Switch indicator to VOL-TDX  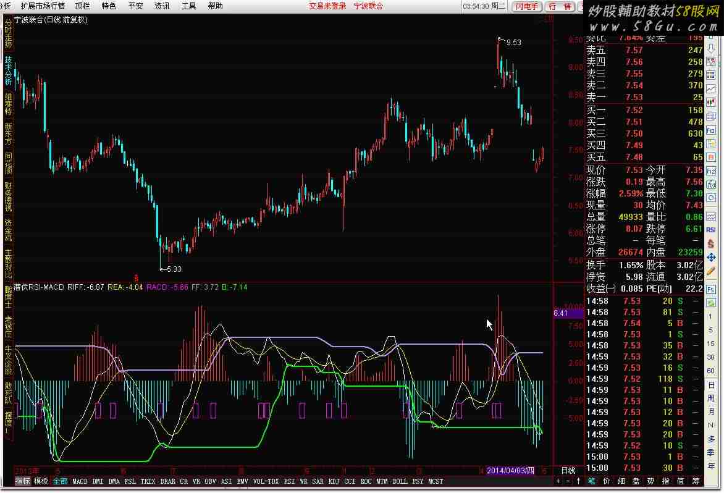click(266, 481)
